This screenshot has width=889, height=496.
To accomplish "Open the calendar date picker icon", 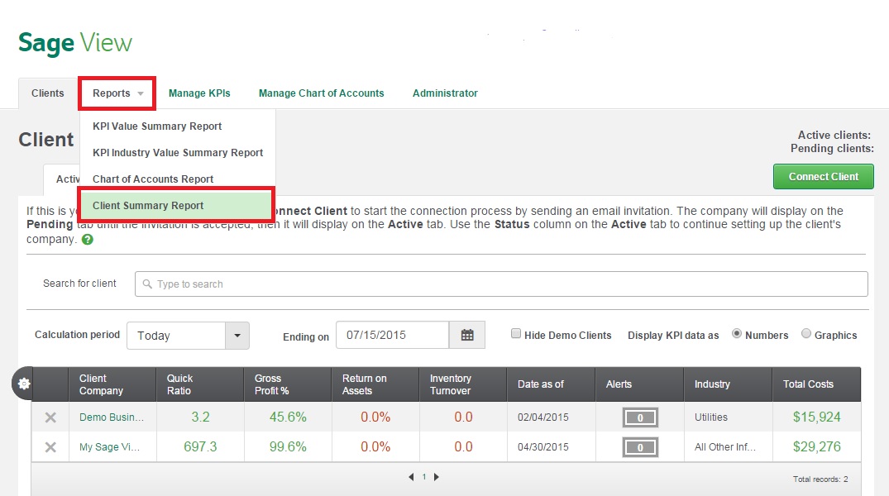I will [467, 335].
